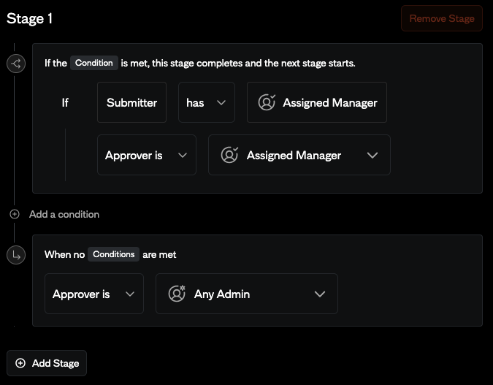Click the fallback arrow icon beside When no Conditions
The height and width of the screenshot is (385, 493).
(x=15, y=255)
